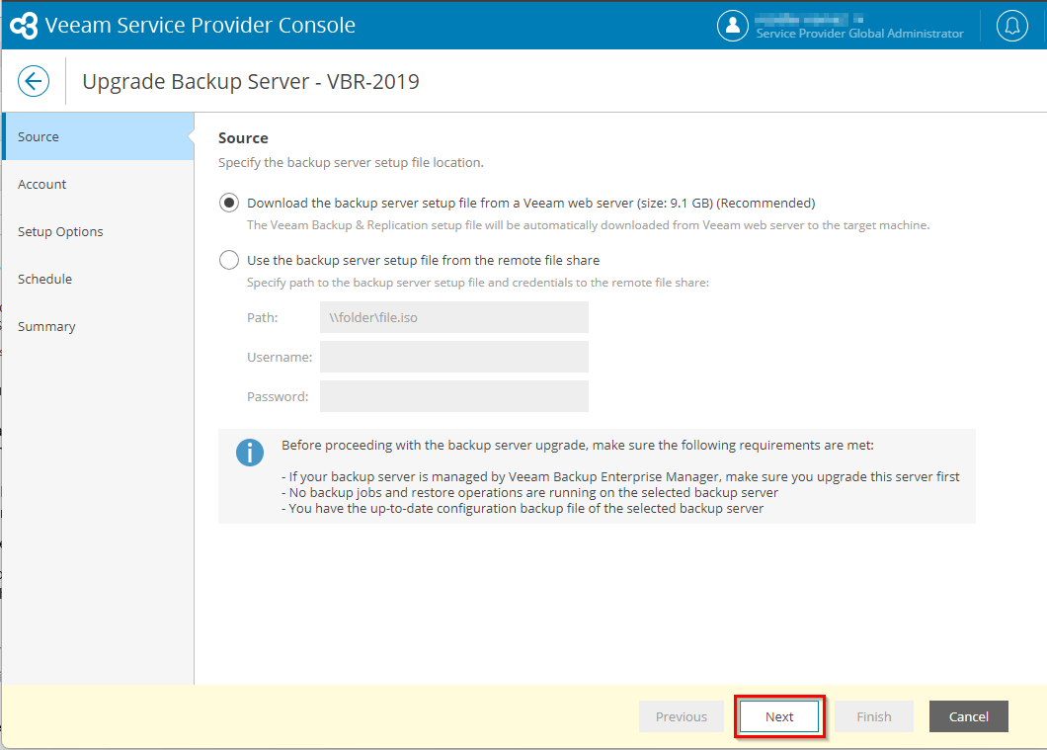Open the user profile avatar icon
This screenshot has width=1047, height=750.
(x=733, y=26)
